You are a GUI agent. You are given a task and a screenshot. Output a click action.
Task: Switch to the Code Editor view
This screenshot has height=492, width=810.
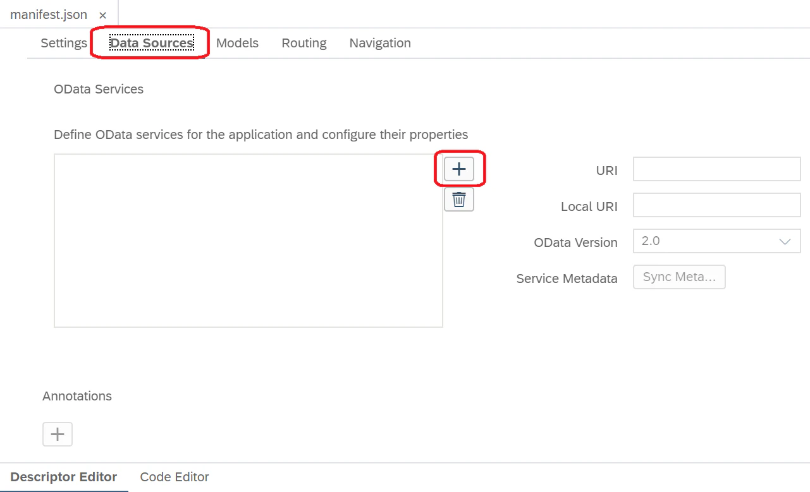175,477
